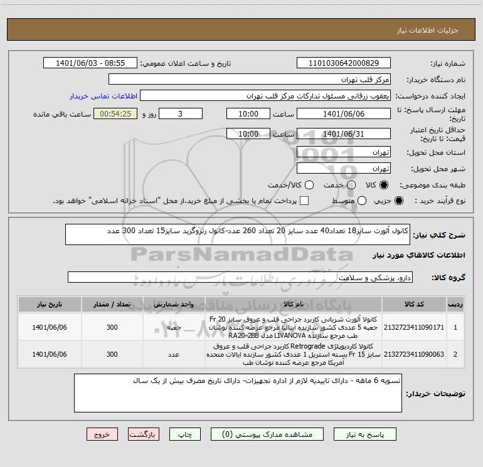Click the response deadline hour 10:00 field
Image resolution: width=483 pixels, height=467 pixels.
click(x=248, y=113)
